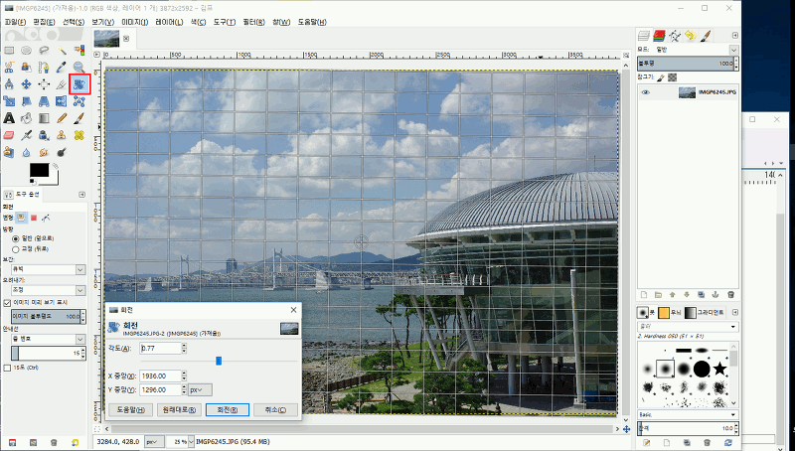
Task: Click the 회전(R) rotate button
Action: [x=227, y=409]
